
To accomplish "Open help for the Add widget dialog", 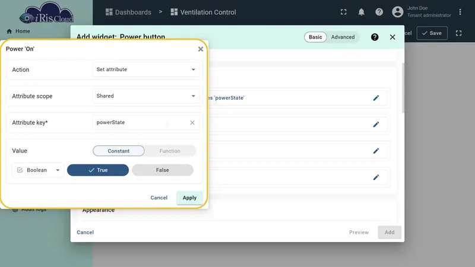I will (375, 37).
